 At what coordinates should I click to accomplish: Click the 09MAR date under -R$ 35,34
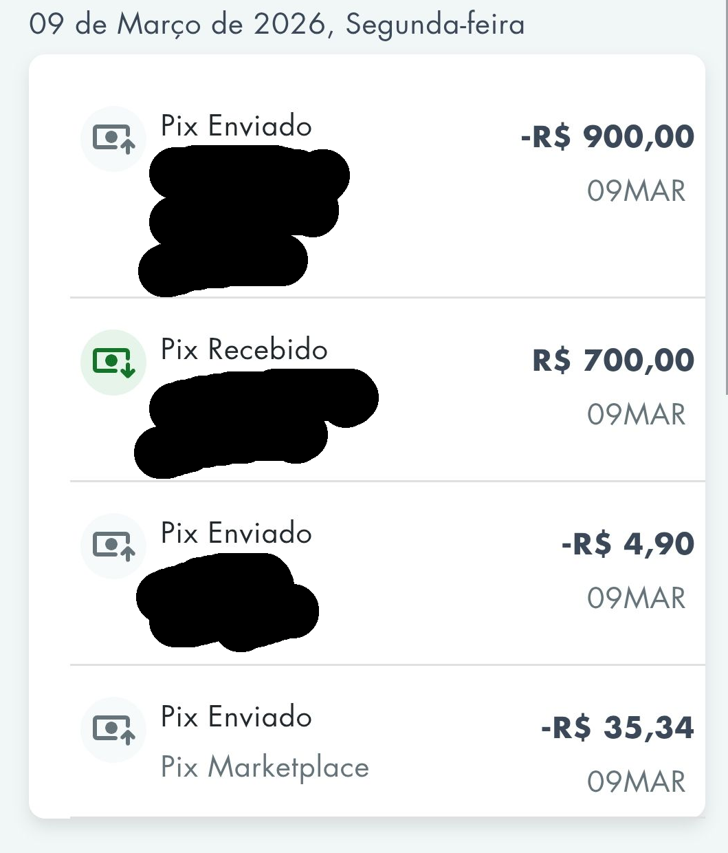pos(637,782)
